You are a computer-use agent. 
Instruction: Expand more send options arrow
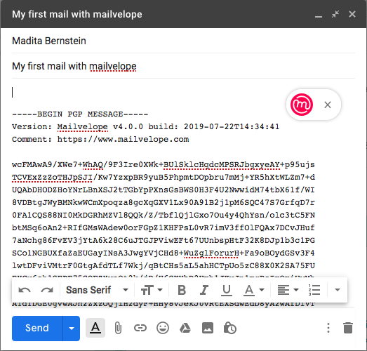[x=72, y=329]
